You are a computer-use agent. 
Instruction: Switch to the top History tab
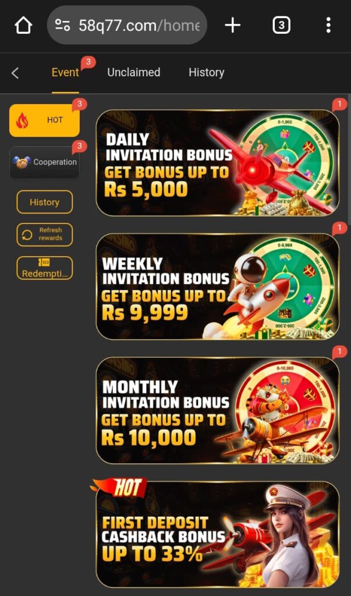(207, 73)
